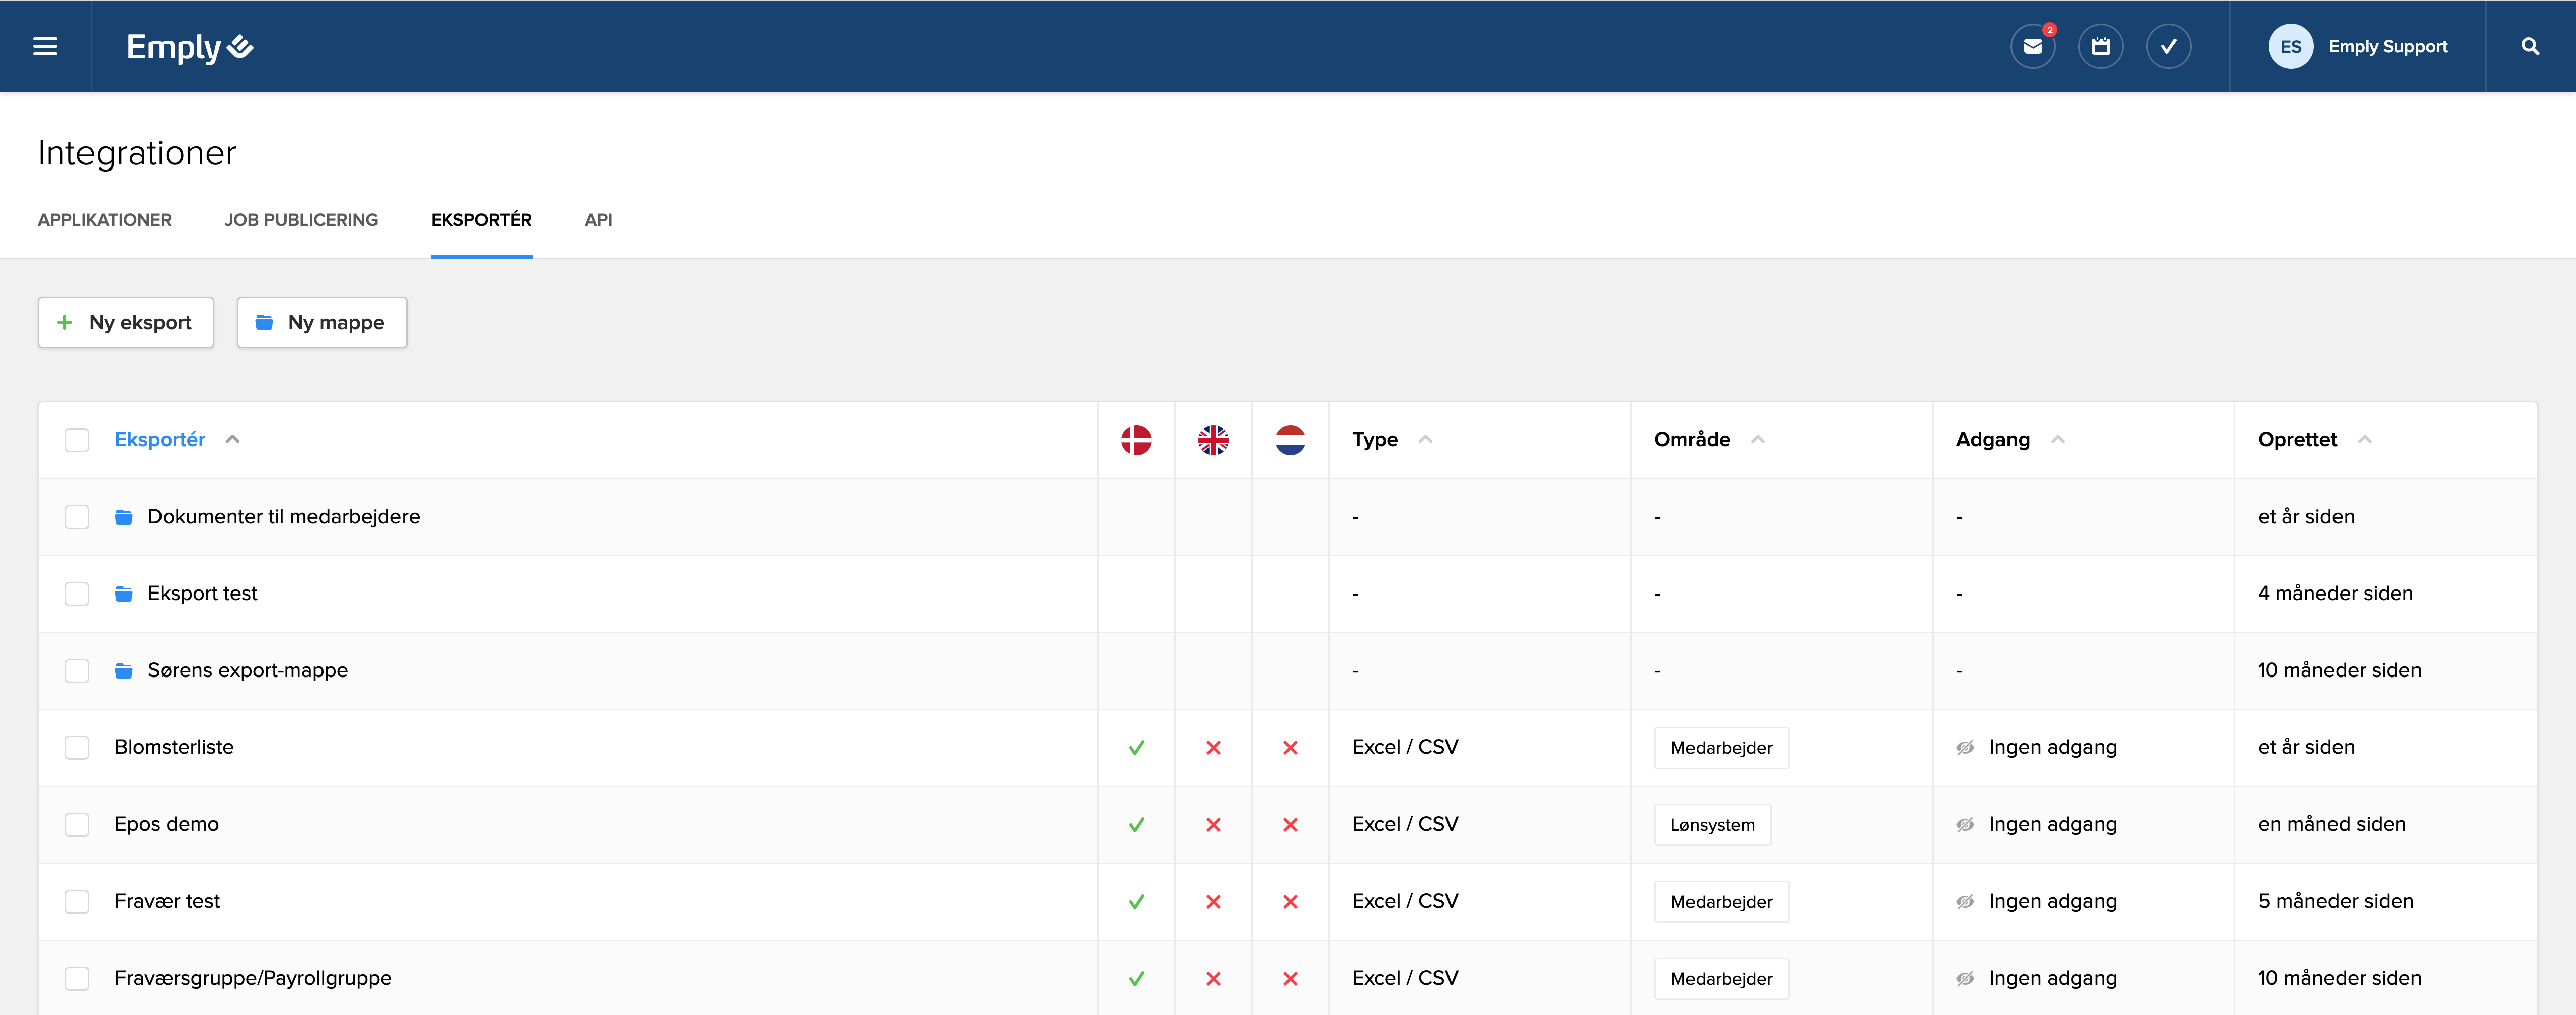Image resolution: width=2576 pixels, height=1015 pixels.
Task: Open the calendar icon in header
Action: (x=2100, y=47)
